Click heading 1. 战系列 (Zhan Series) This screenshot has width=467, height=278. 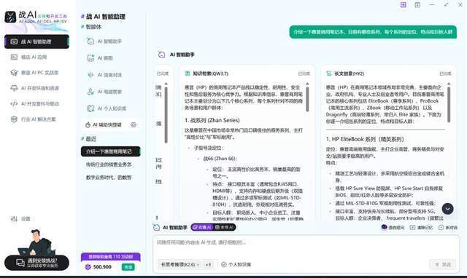coord(212,120)
